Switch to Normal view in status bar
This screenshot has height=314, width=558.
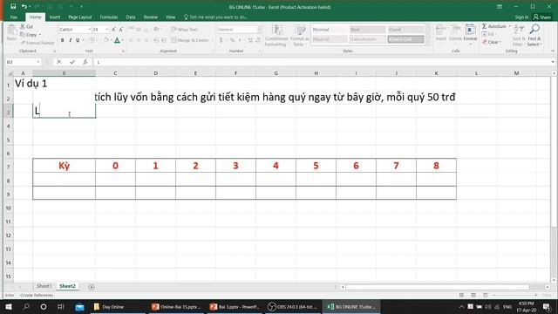461,295
